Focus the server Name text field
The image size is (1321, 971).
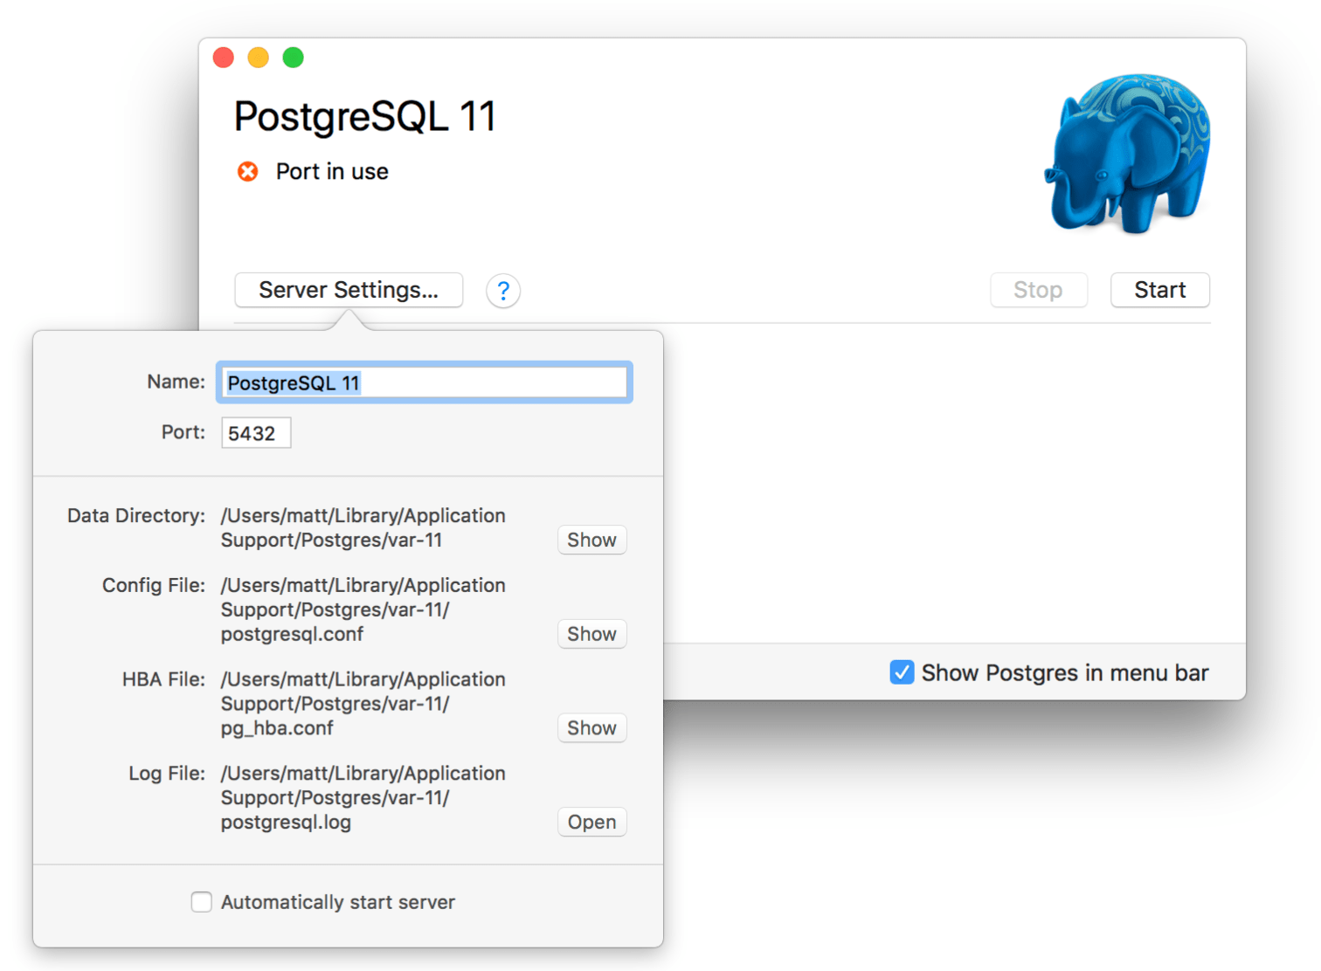coord(424,382)
